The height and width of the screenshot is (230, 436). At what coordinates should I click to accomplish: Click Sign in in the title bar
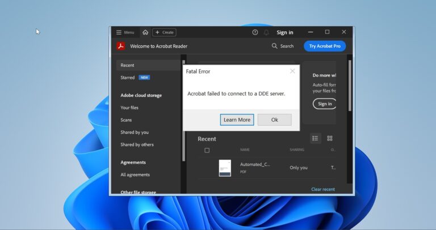(285, 32)
